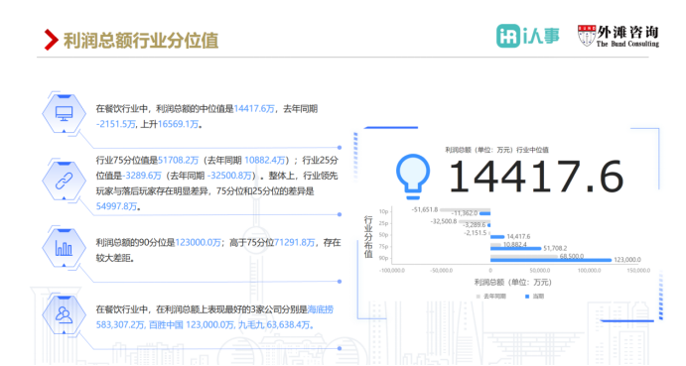
Task: Click the large 14417.6 median value
Action: click(x=536, y=177)
